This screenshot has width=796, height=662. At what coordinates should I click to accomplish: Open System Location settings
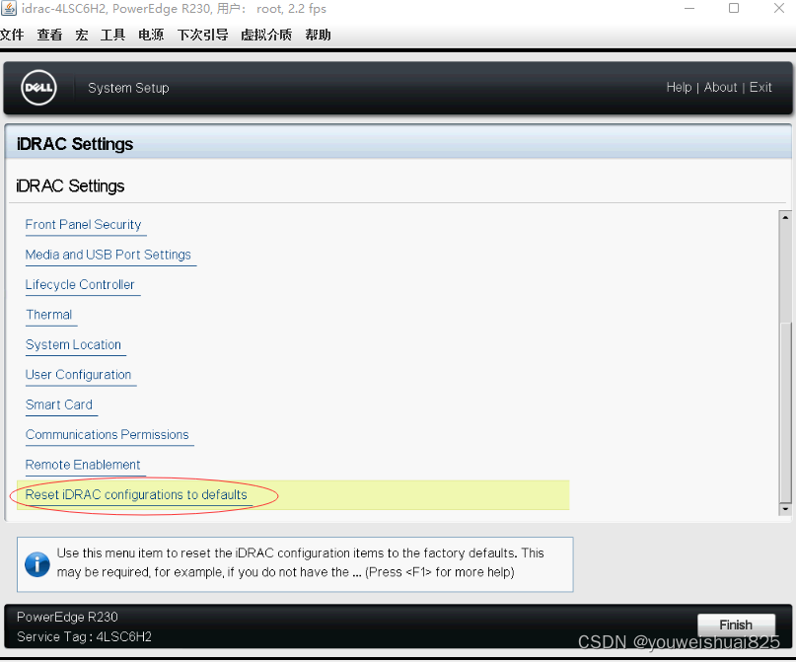point(73,344)
